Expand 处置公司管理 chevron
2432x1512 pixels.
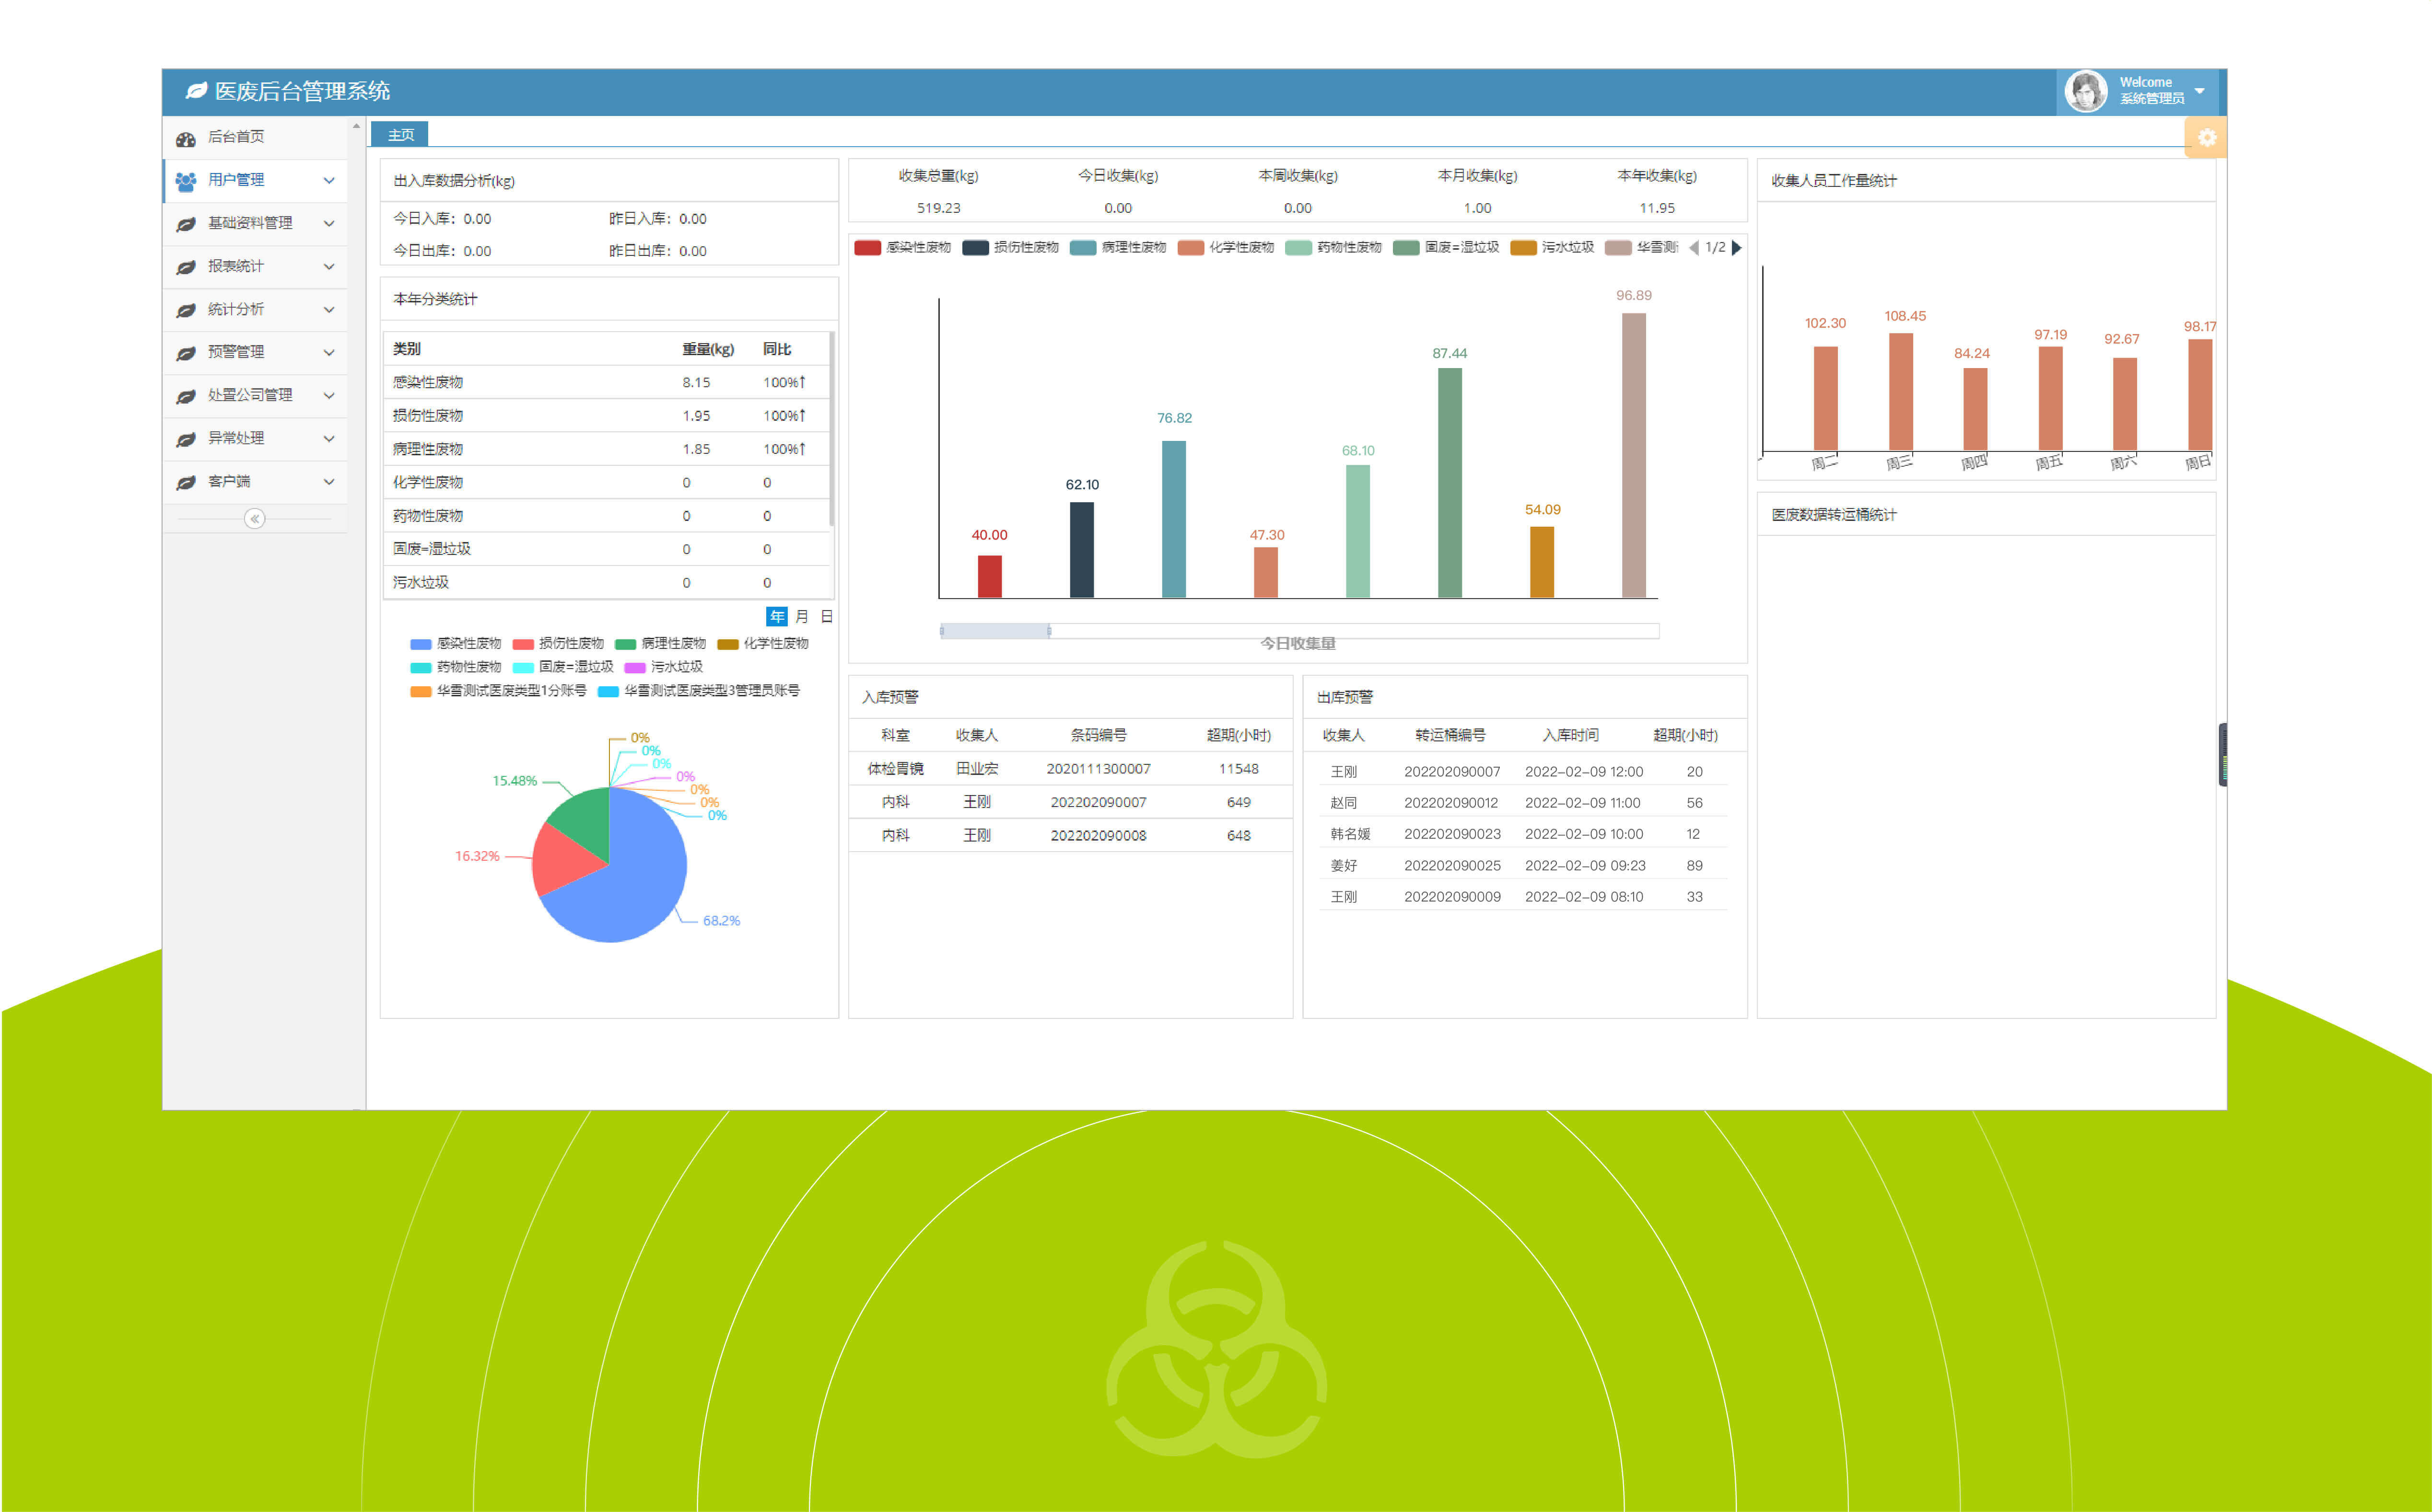point(328,395)
